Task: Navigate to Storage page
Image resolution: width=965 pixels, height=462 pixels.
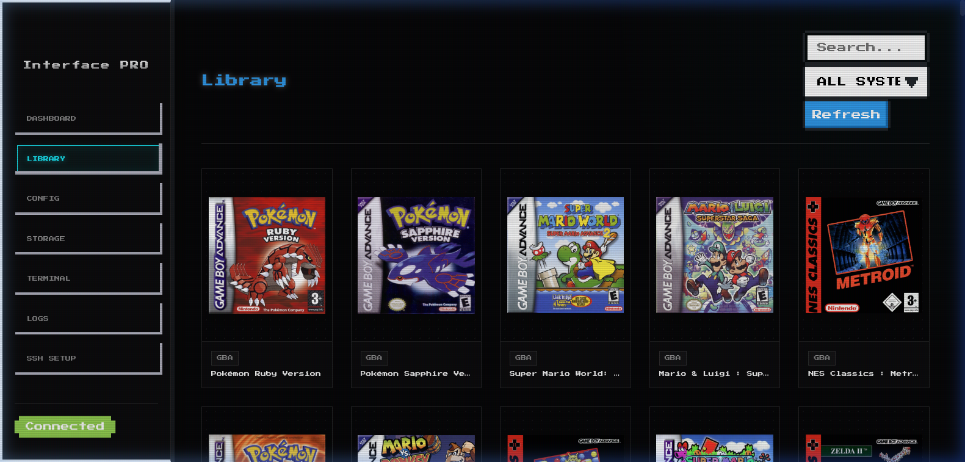Action: 88,239
